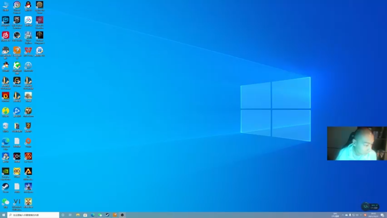
Task: Select the WeChat desktop shortcut
Action: 5,203
